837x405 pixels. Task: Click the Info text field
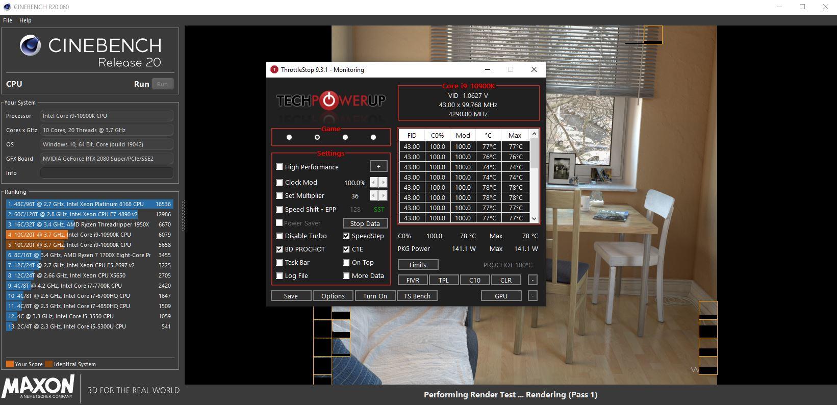(x=106, y=173)
